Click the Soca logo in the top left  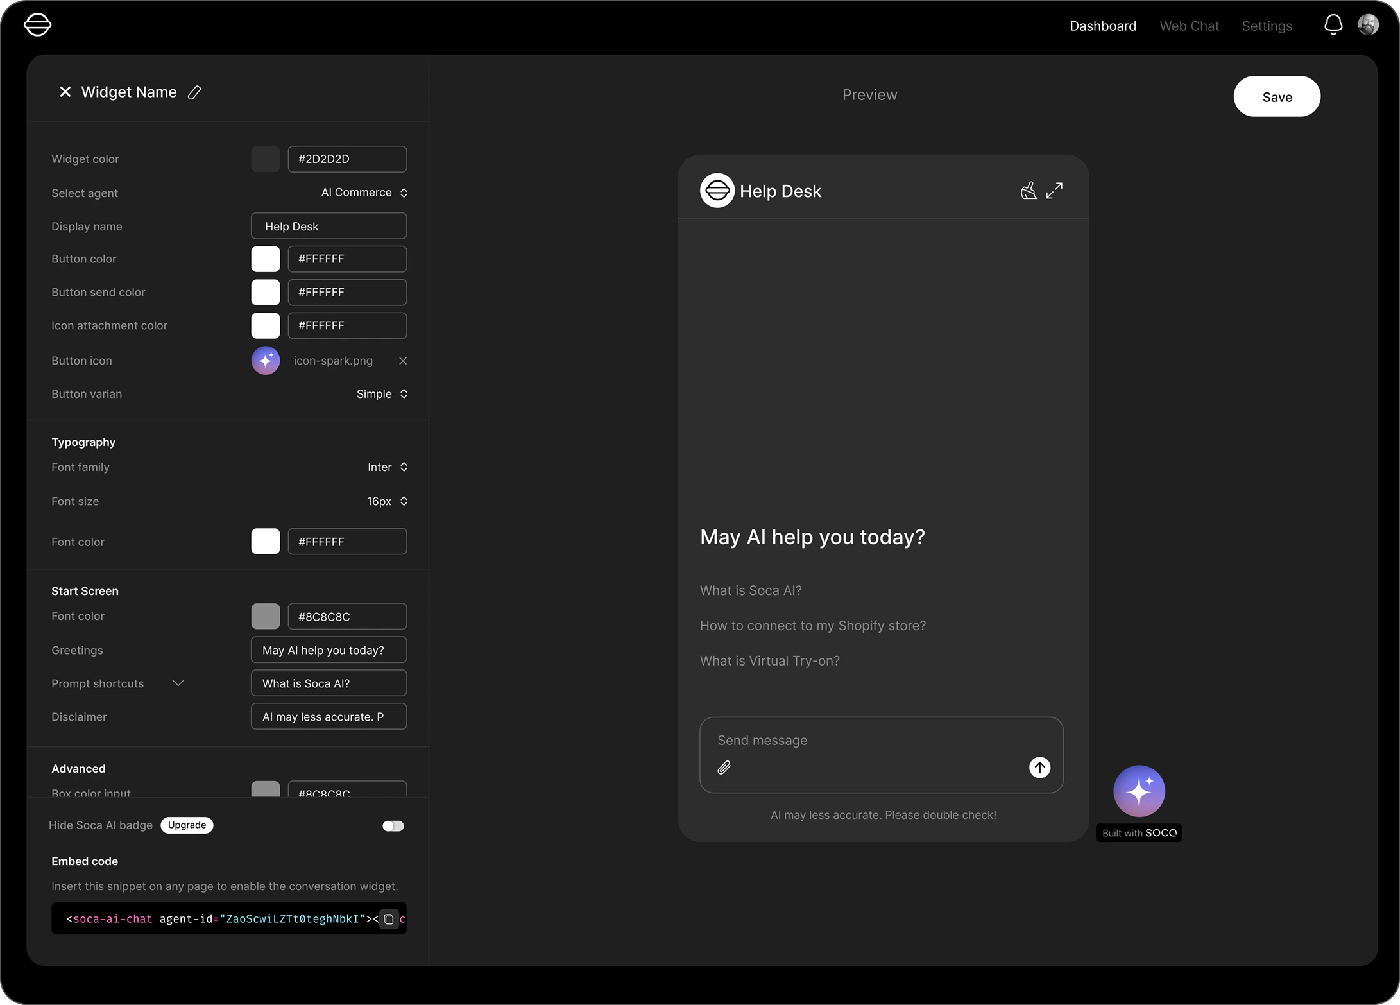point(37,24)
